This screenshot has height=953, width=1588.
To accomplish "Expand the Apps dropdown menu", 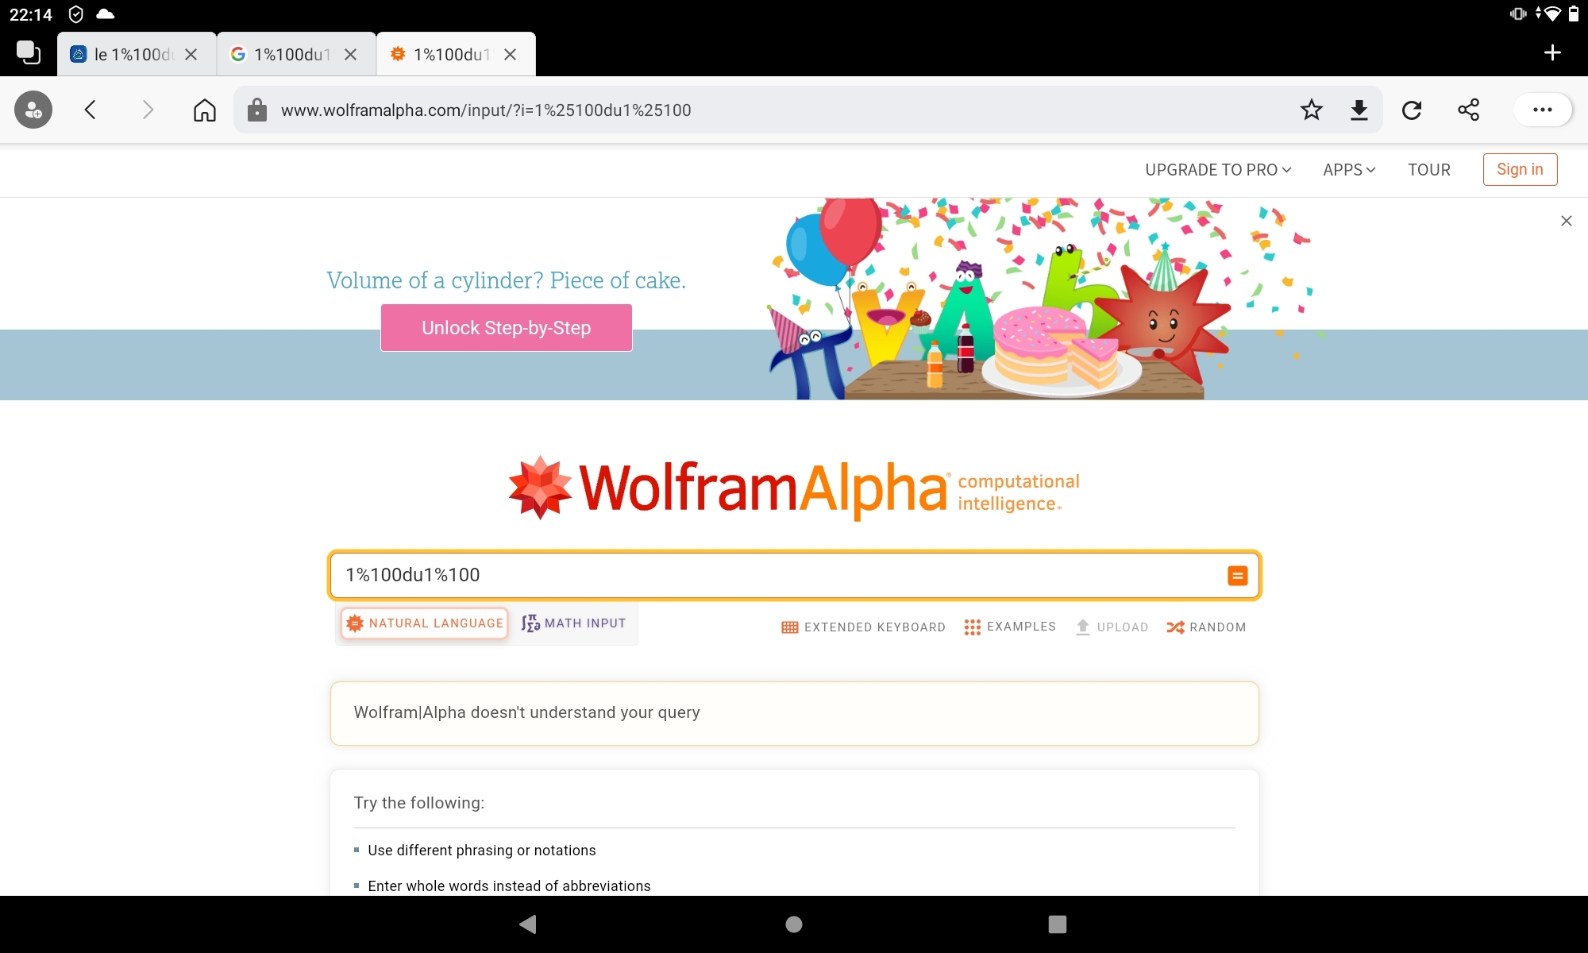I will tap(1349, 170).
